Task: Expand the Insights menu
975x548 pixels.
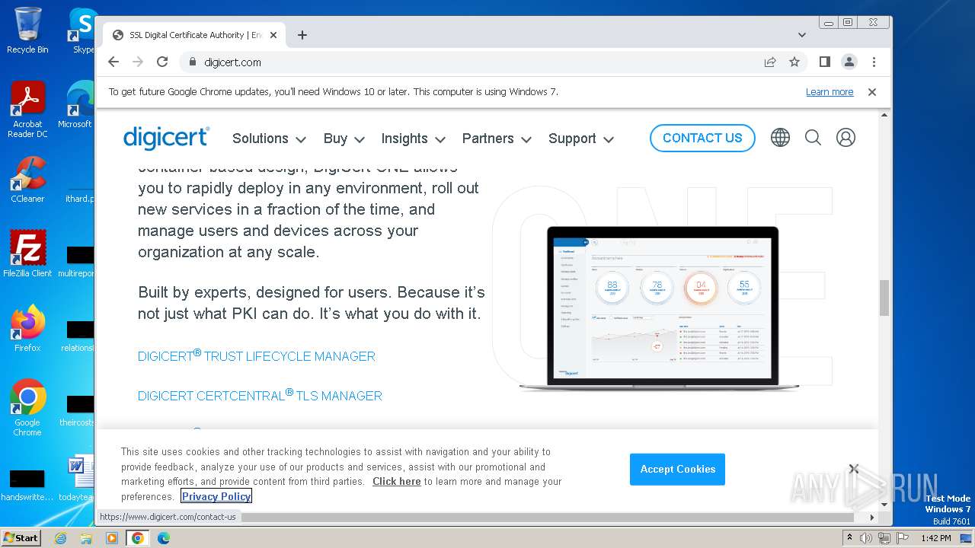Action: click(x=414, y=139)
